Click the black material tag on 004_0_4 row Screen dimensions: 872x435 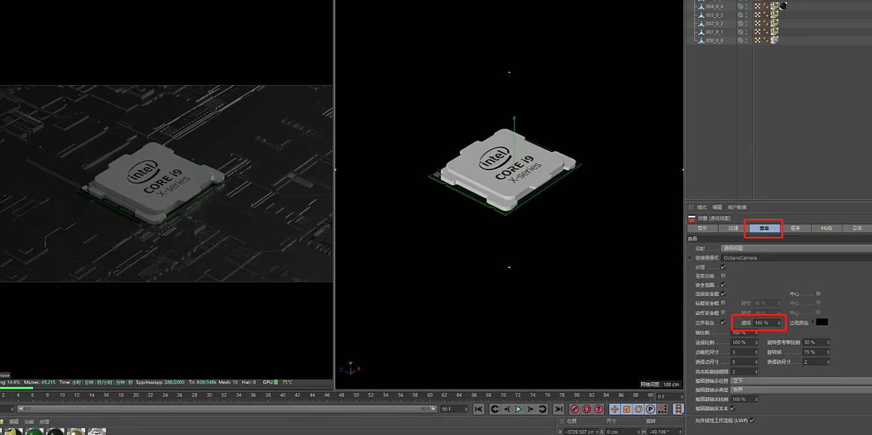click(783, 6)
